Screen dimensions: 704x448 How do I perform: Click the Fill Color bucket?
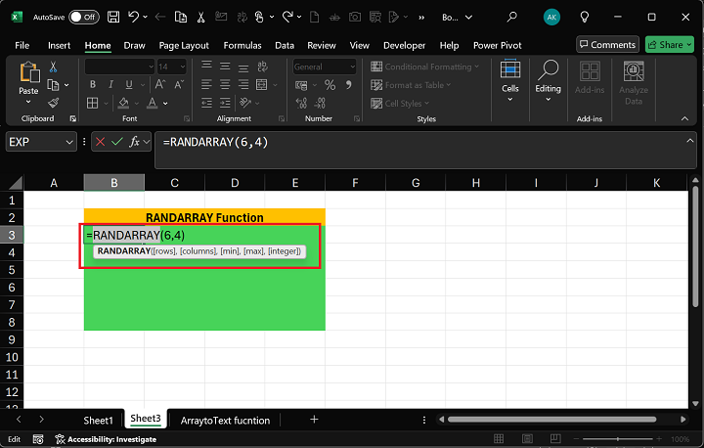[123, 103]
